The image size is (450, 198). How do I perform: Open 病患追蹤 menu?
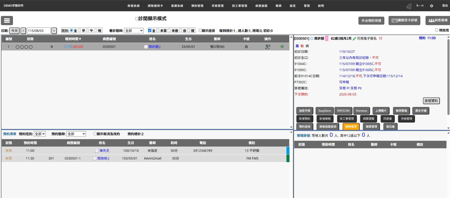coord(261,6)
